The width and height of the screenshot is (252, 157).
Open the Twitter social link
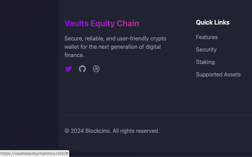coord(69,69)
